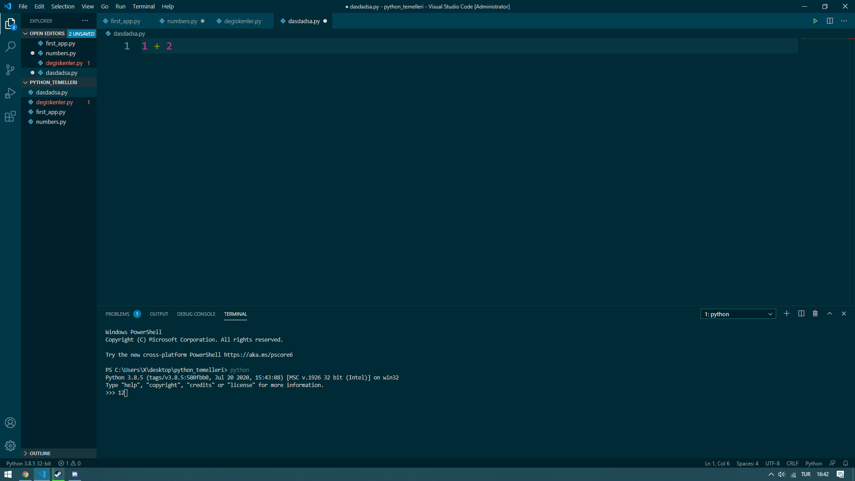Click the Python 3.8.5 32-bit interpreter selector
Screen dimensions: 855x481
(28, 463)
